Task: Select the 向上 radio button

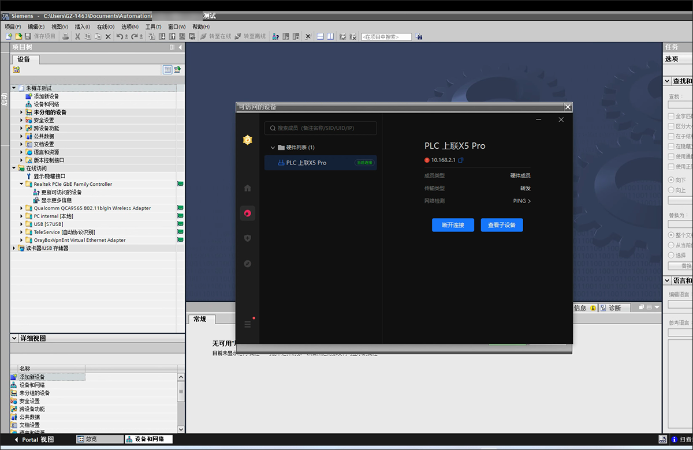Action: 672,190
